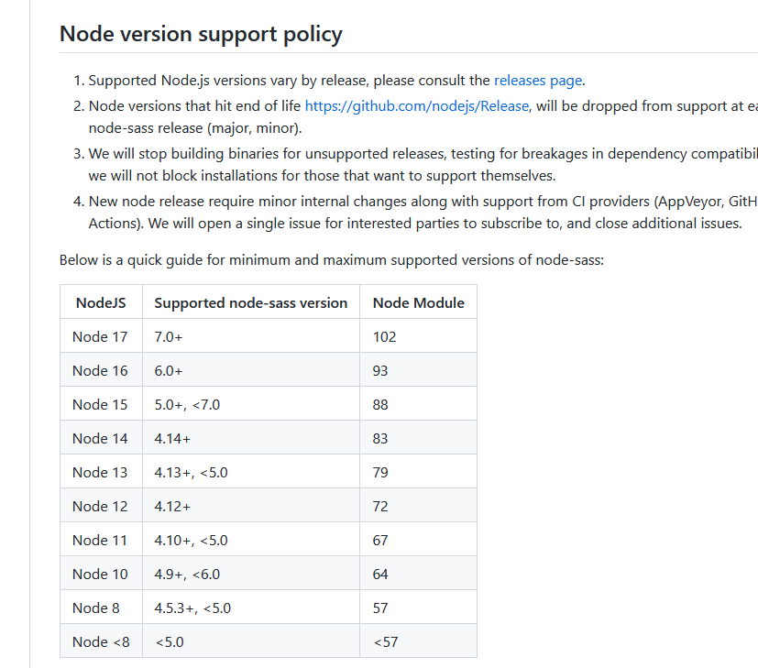Viewport: 758px width, 668px height.
Task: Click the Node 14 row label
Action: click(100, 438)
